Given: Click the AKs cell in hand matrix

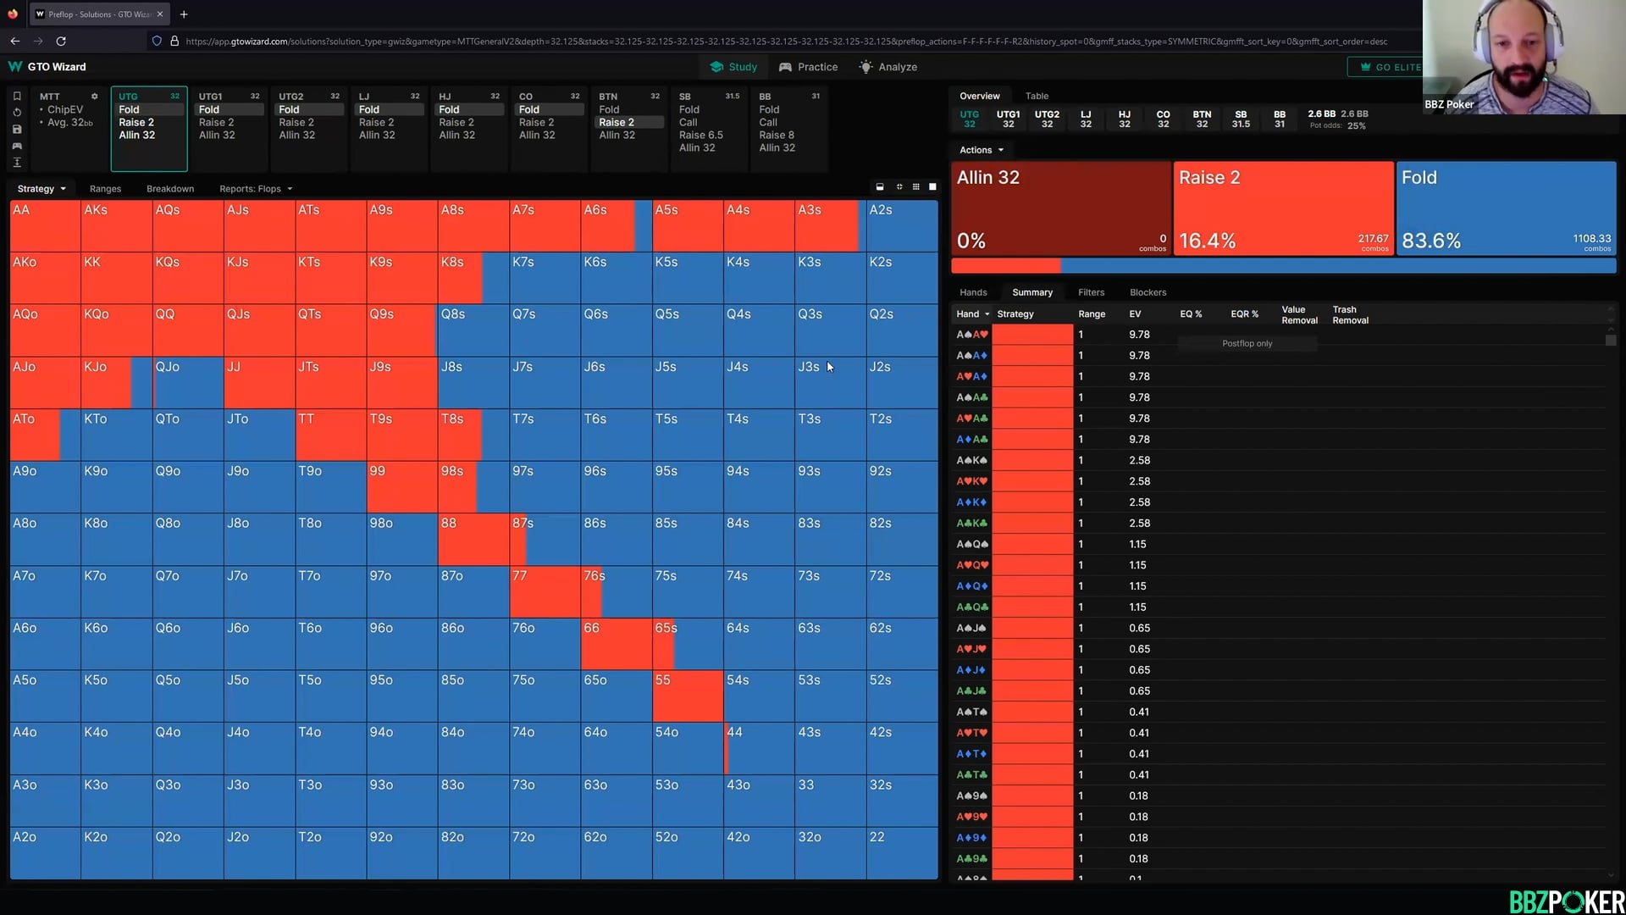Looking at the screenshot, I should tap(116, 225).
